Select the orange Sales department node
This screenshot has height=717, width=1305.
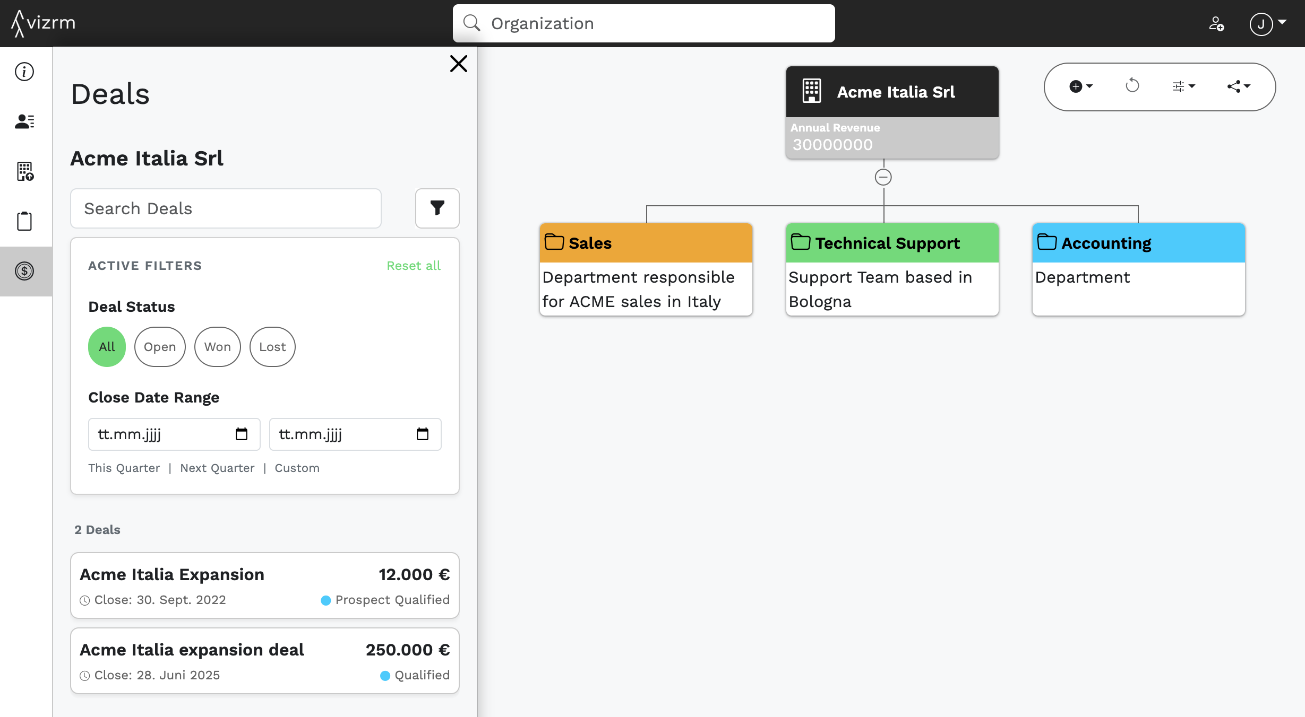point(646,243)
